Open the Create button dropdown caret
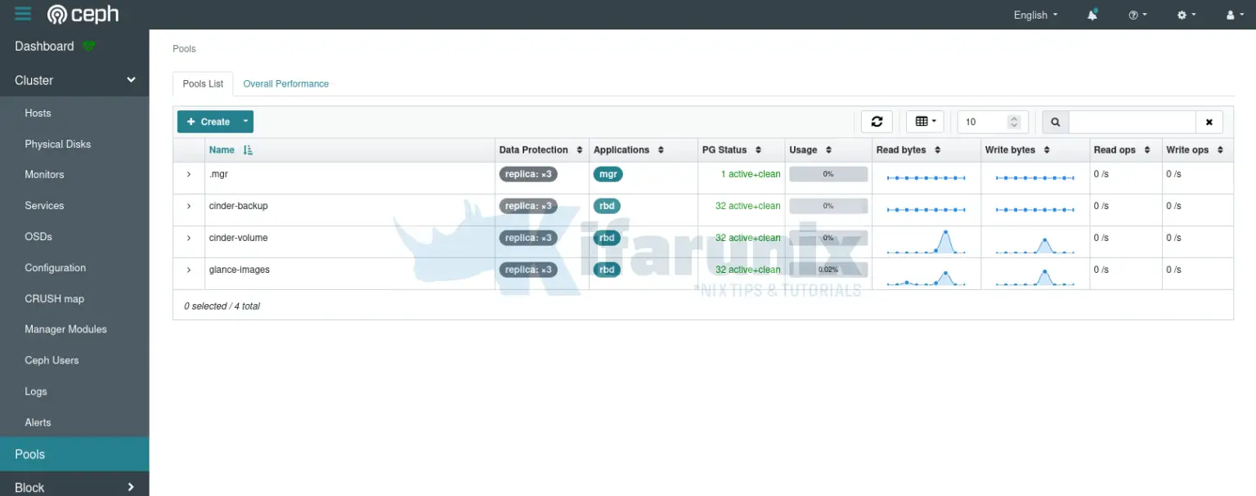Screen dimensions: 1256x496 tap(244, 121)
